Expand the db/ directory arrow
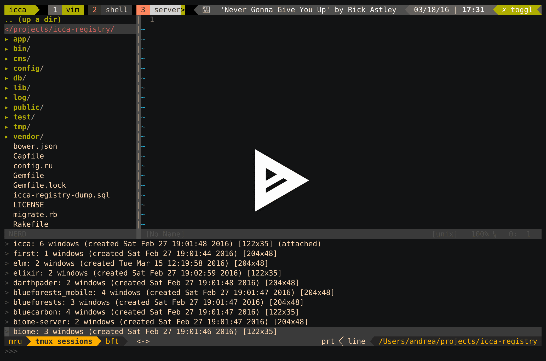The height and width of the screenshot is (361, 546). pyautogui.click(x=7, y=78)
